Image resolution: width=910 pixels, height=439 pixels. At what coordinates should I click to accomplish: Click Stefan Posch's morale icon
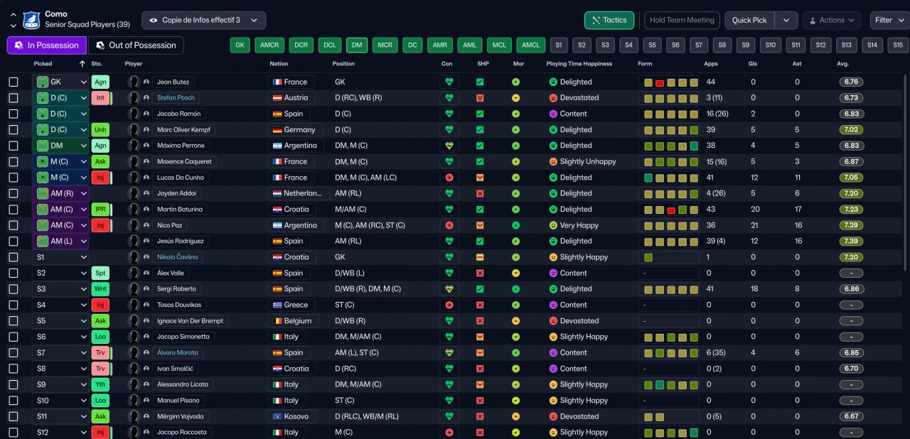[x=515, y=98]
